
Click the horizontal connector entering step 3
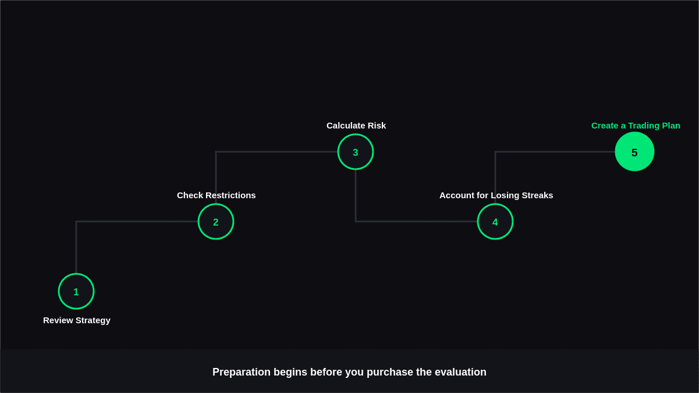pos(277,152)
